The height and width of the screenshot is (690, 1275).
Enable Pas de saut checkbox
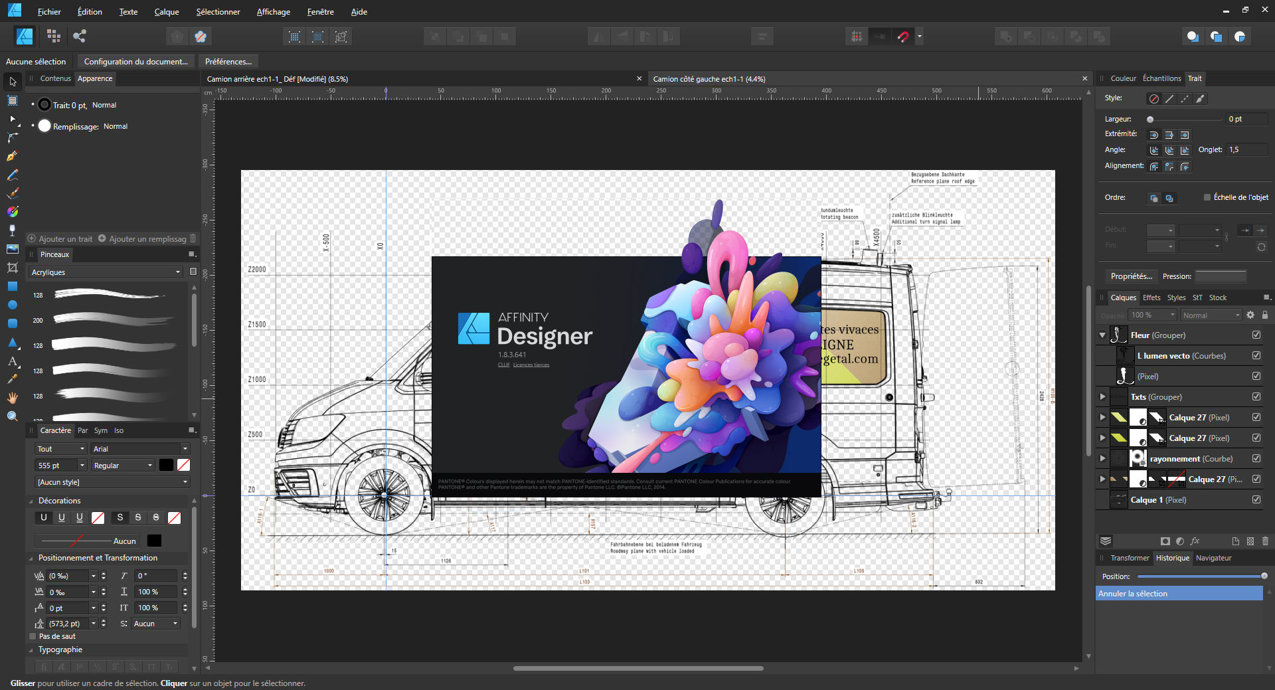33,636
